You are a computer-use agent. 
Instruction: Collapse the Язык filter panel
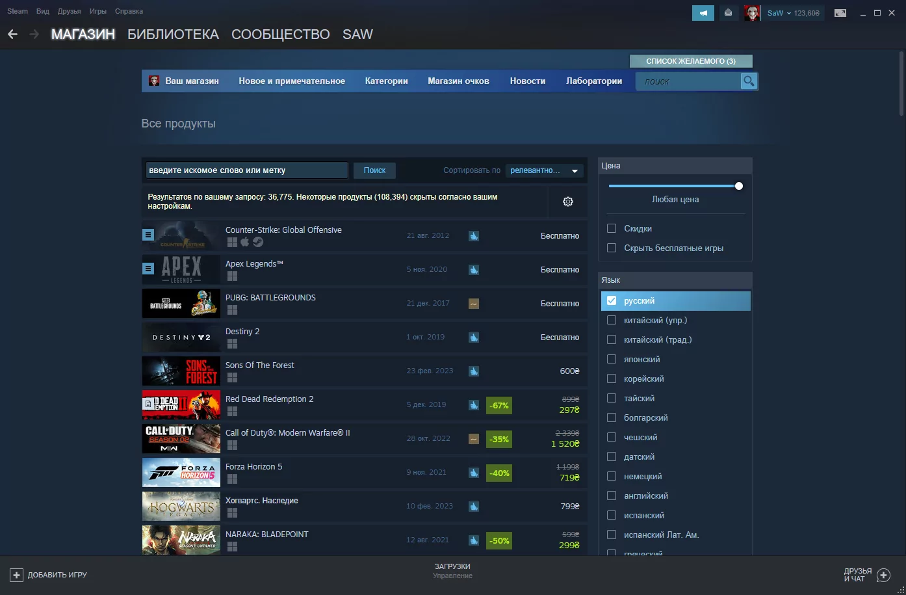(675, 280)
